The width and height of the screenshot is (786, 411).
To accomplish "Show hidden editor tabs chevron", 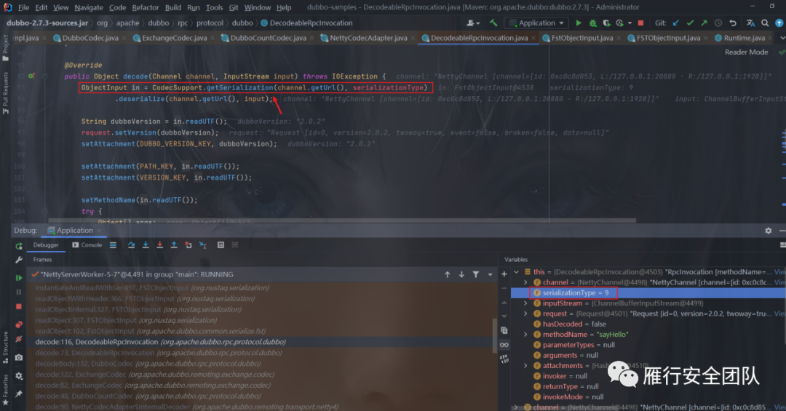I will coord(782,38).
